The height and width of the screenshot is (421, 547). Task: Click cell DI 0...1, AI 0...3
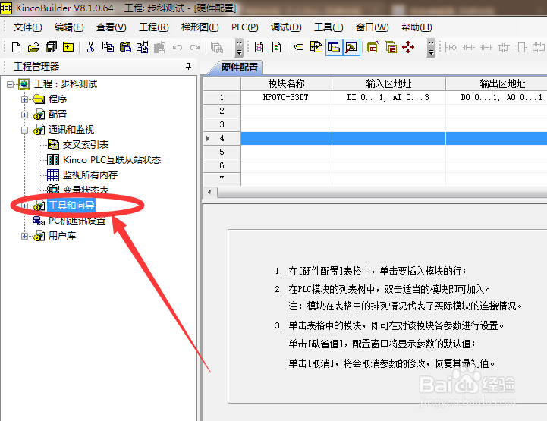tap(388, 97)
